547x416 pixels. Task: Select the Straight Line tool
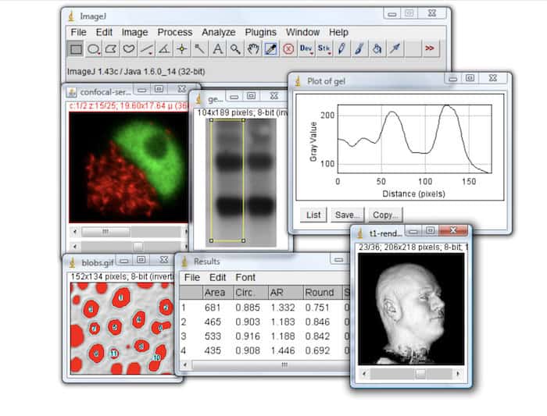coord(147,49)
